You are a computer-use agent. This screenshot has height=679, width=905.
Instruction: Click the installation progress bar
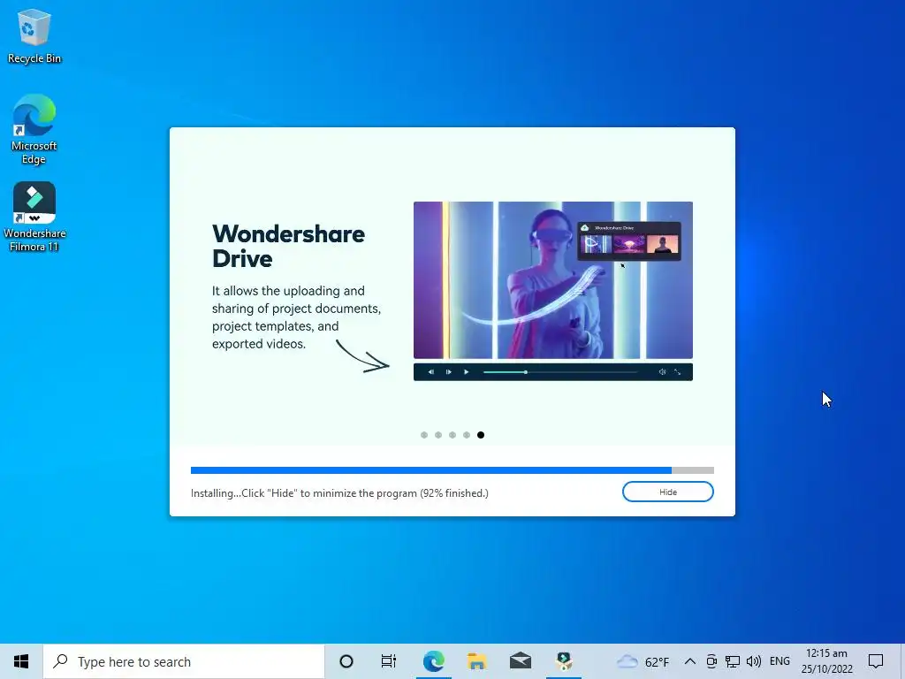coord(452,470)
